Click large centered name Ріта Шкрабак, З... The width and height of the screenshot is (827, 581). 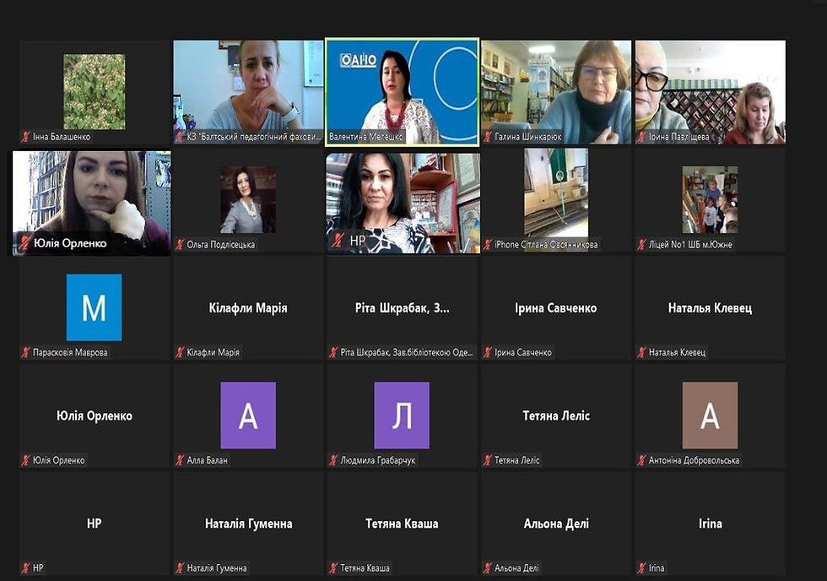tap(402, 308)
